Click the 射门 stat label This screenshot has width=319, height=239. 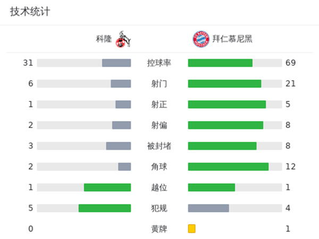159,84
